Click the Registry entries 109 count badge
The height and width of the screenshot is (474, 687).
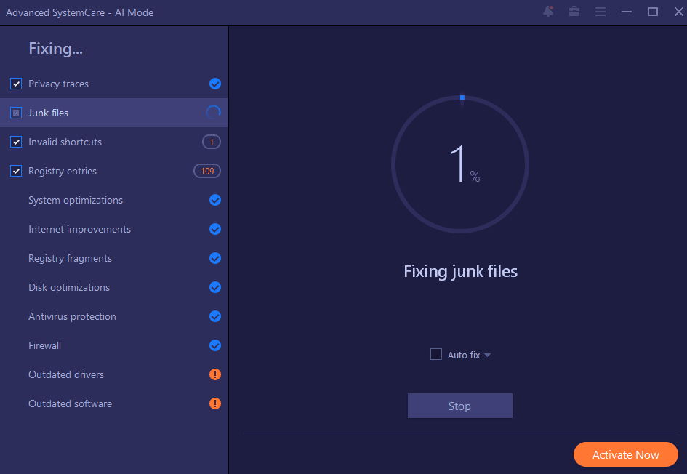pyautogui.click(x=207, y=171)
